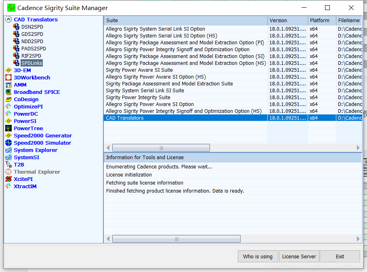Click the AMM tool icon
The image size is (367, 272).
pos(8,85)
